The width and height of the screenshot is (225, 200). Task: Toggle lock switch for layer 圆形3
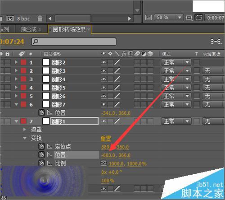click(8, 70)
